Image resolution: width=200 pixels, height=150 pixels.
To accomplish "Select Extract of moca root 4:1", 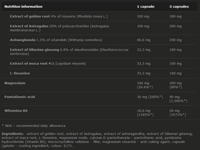I will pos(32,63).
